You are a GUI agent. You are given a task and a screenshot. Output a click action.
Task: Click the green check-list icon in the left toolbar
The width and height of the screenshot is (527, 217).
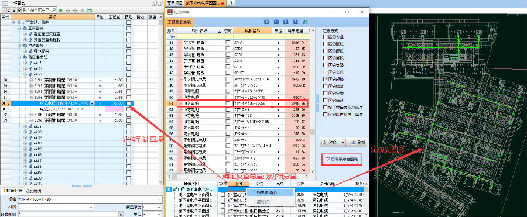click(90, 11)
